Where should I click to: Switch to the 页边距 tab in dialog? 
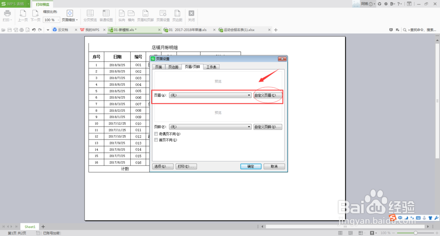click(173, 67)
